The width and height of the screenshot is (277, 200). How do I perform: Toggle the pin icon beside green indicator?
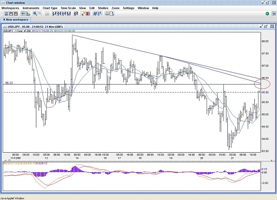pyautogui.click(x=274, y=14)
